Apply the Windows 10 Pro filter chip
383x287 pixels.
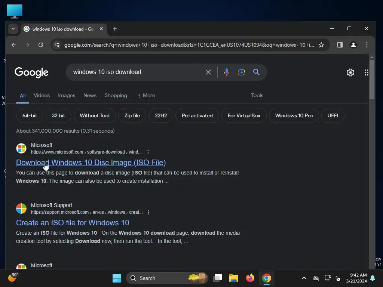click(x=294, y=116)
